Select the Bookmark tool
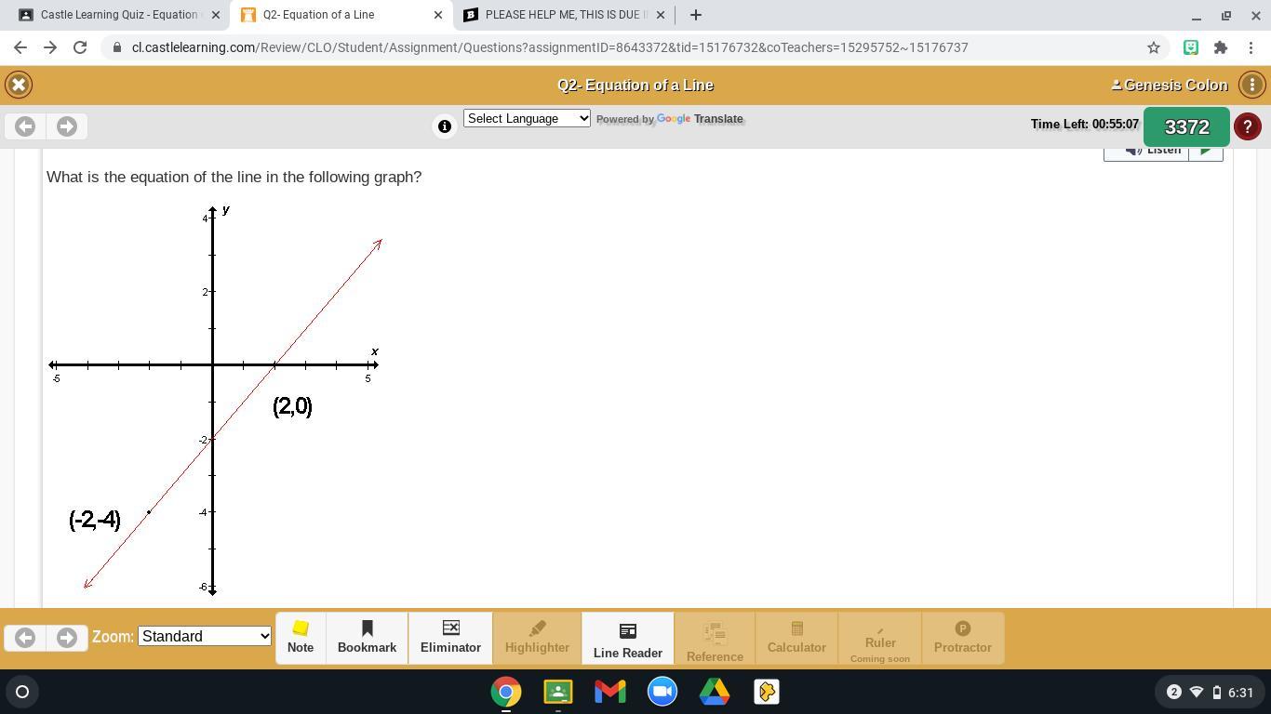The image size is (1271, 714). click(x=367, y=638)
